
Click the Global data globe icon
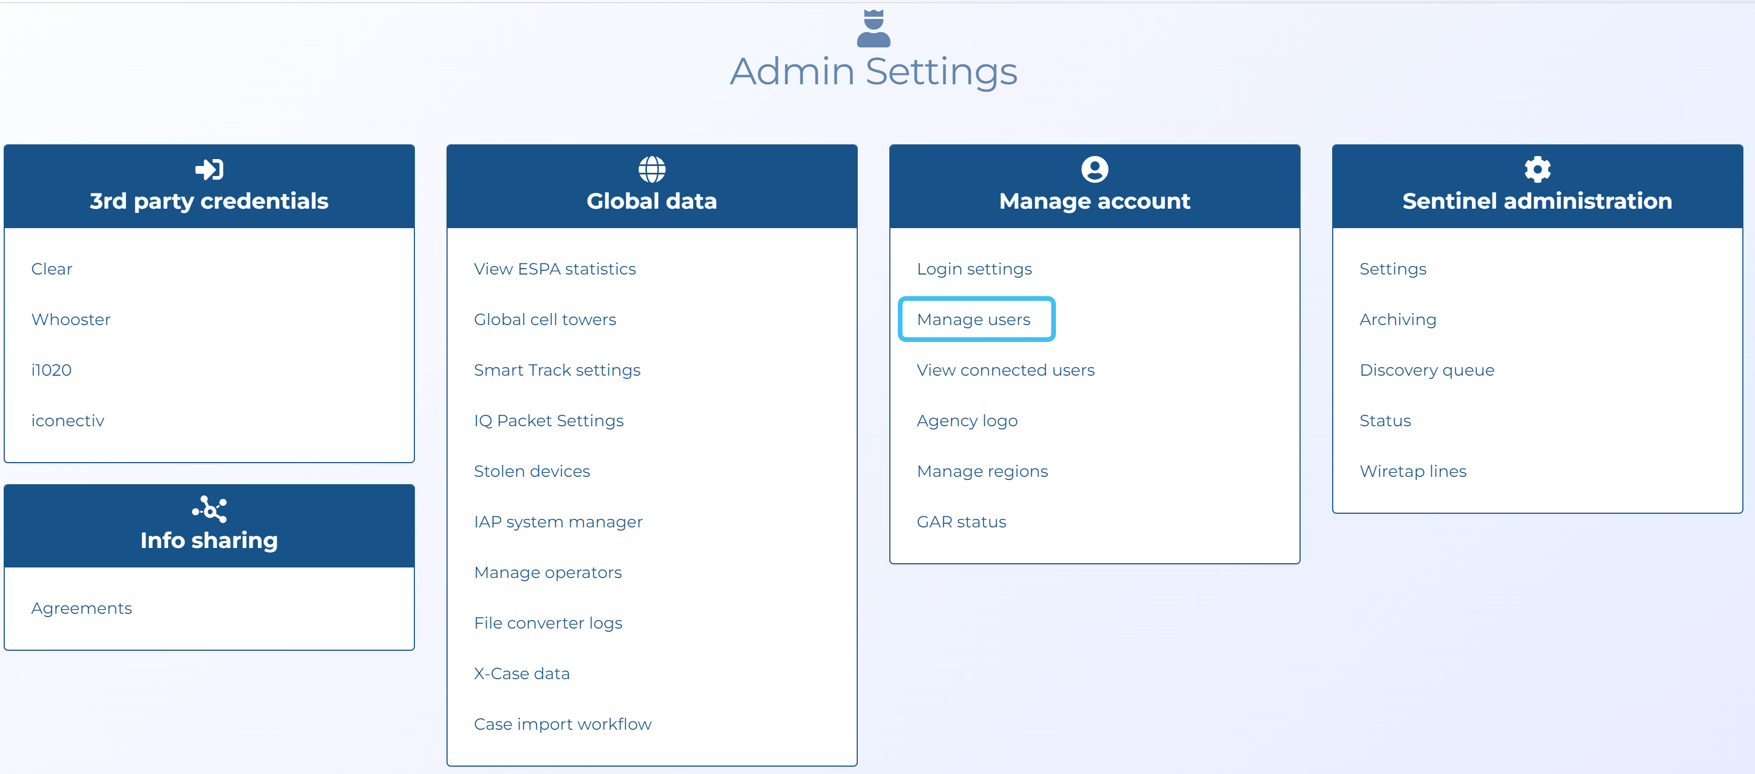point(651,169)
